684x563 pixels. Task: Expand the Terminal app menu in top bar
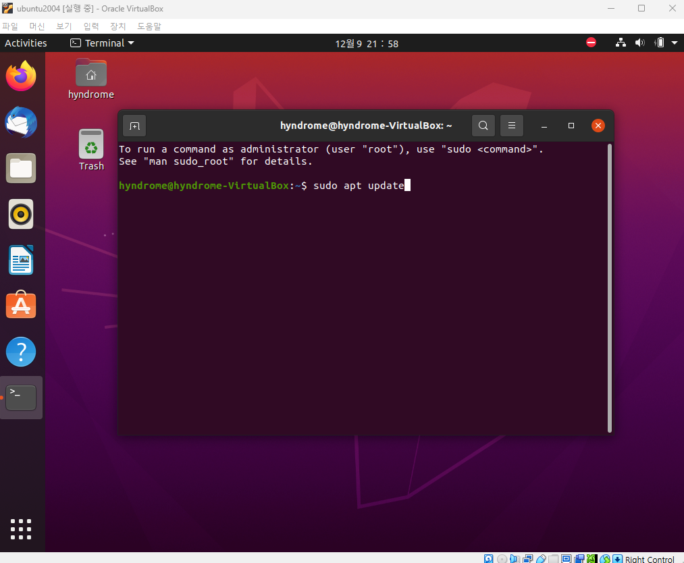(x=102, y=43)
